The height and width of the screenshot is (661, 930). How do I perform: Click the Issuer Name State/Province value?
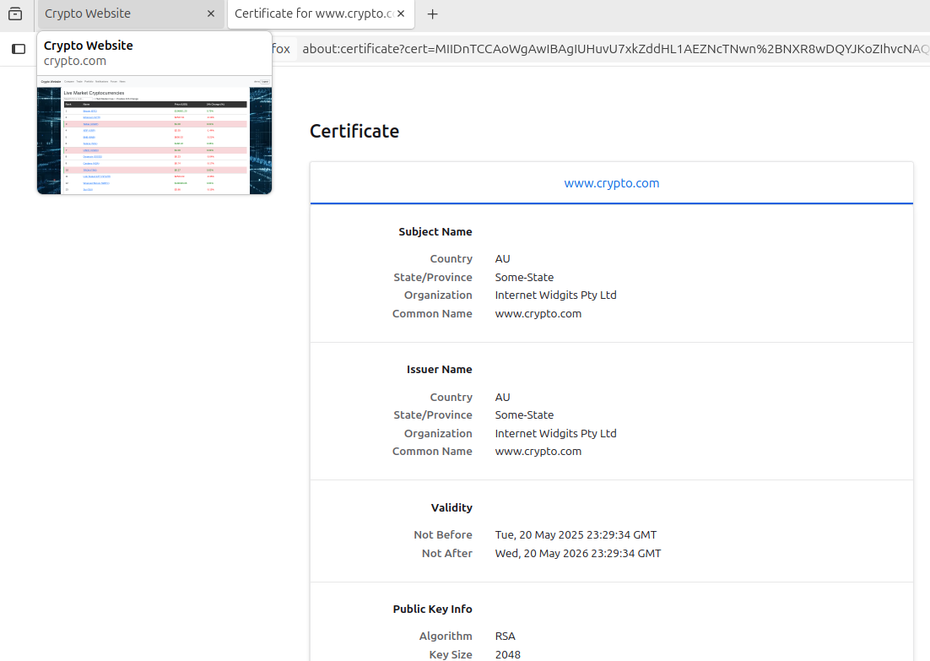tap(524, 415)
